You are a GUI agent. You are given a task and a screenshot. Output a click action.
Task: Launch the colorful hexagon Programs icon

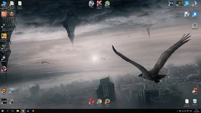[12, 14]
